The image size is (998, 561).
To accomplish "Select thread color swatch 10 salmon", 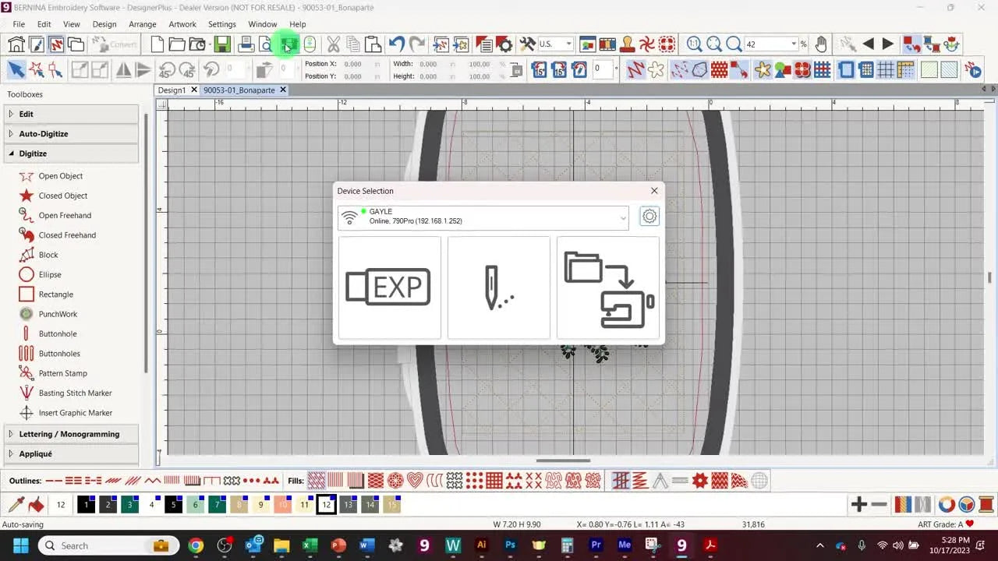I will click(283, 505).
